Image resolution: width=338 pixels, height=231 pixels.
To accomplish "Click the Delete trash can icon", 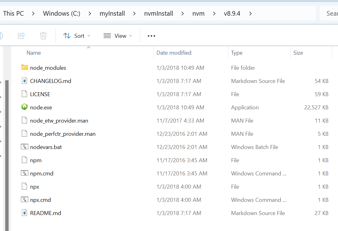I will coord(43,36).
